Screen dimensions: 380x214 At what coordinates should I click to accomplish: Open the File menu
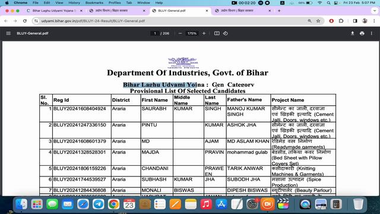pyautogui.click(x=36, y=3)
